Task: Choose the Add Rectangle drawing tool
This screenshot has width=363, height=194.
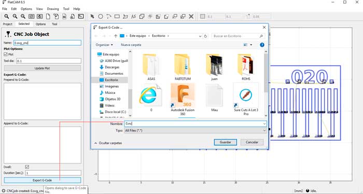Action: (x=117, y=17)
